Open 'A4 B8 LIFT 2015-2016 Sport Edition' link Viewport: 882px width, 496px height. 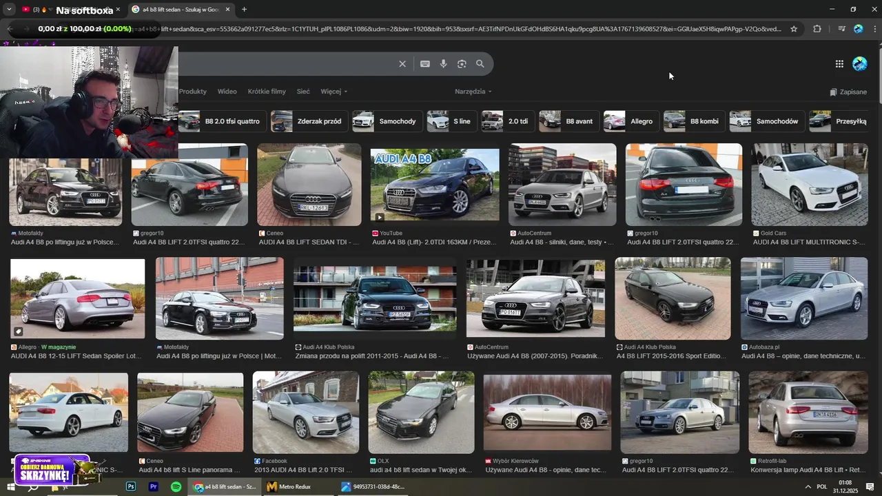point(672,356)
